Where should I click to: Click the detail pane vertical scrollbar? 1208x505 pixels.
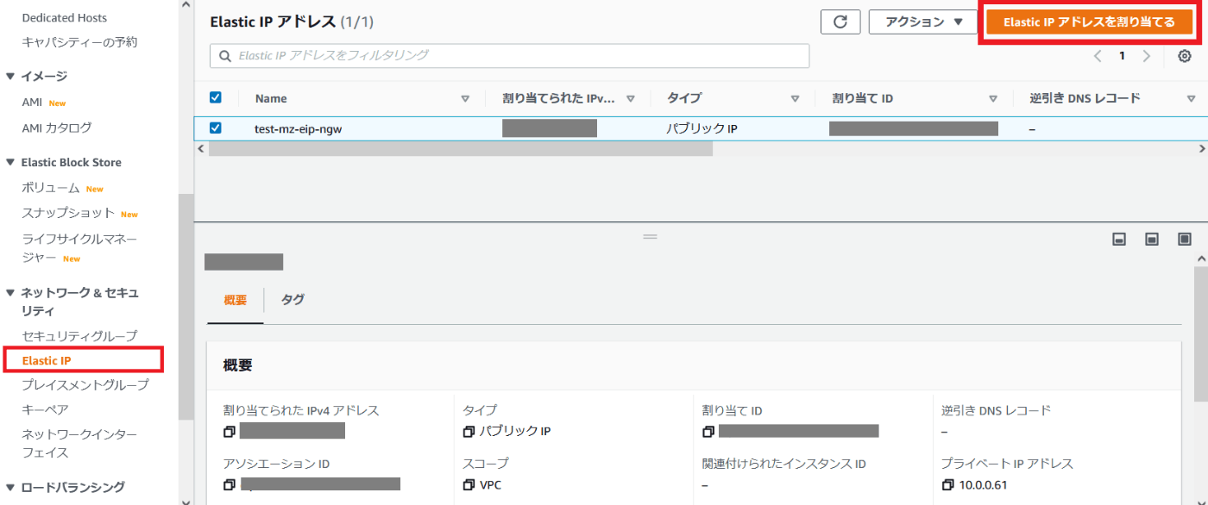[1200, 334]
